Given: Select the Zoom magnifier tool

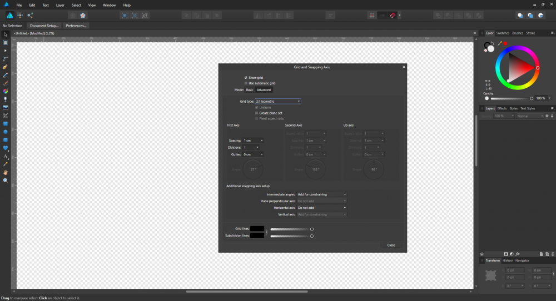Looking at the screenshot, I should pos(6,180).
